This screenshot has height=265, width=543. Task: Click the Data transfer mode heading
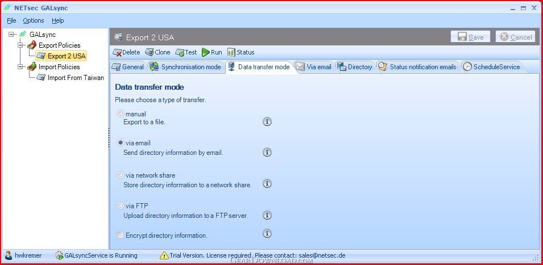pos(150,87)
